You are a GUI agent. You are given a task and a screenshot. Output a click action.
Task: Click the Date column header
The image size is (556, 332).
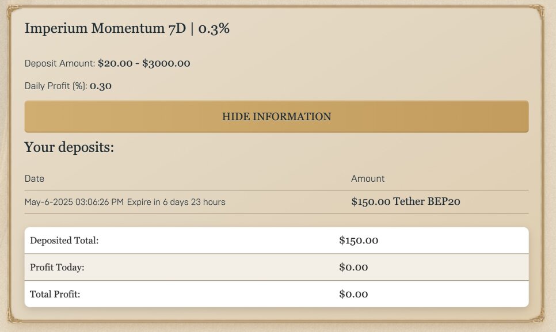click(35, 178)
